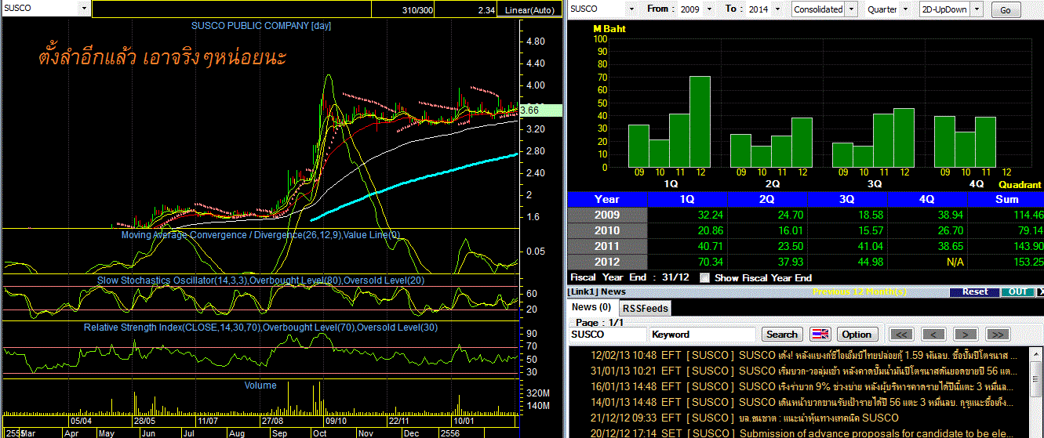
Task: Click the Volume panel label
Action: point(260,386)
